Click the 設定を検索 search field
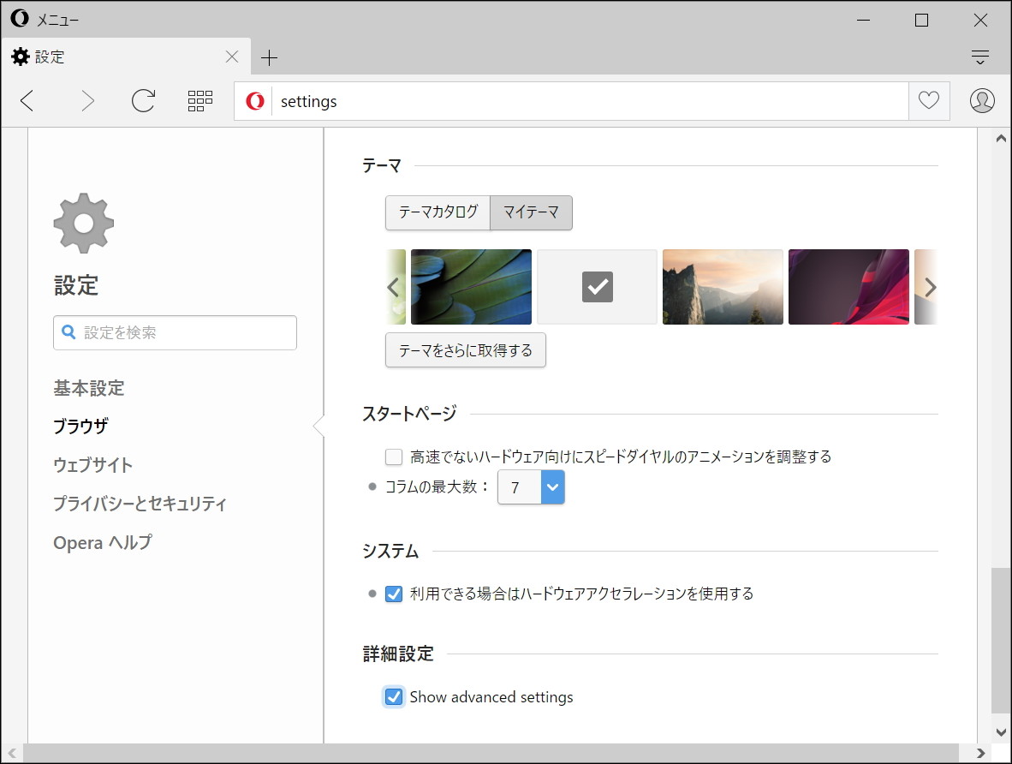This screenshot has height=764, width=1012. coord(175,332)
